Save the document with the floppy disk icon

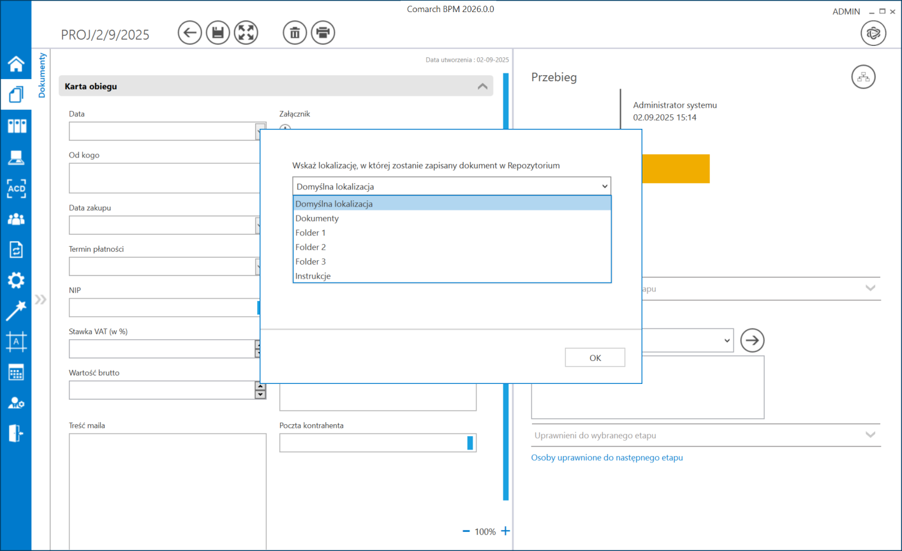point(218,33)
